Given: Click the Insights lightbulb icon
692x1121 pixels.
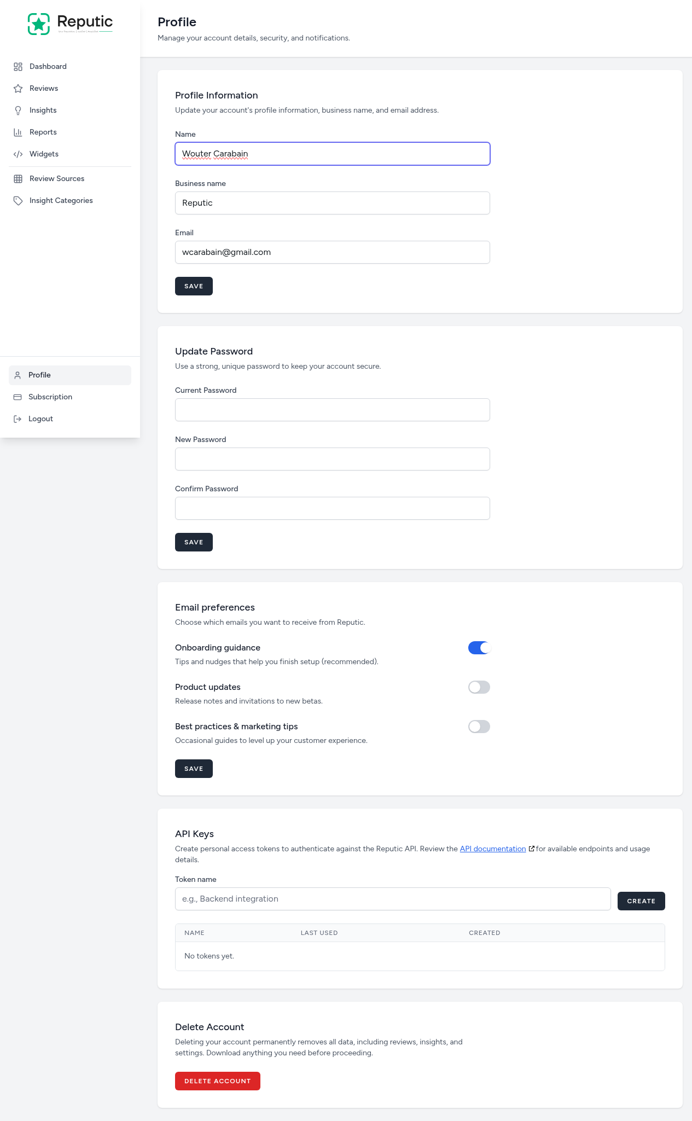Looking at the screenshot, I should (x=18, y=110).
